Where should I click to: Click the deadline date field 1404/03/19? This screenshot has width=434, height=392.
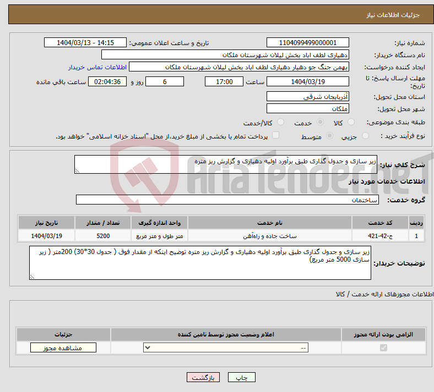(x=307, y=81)
